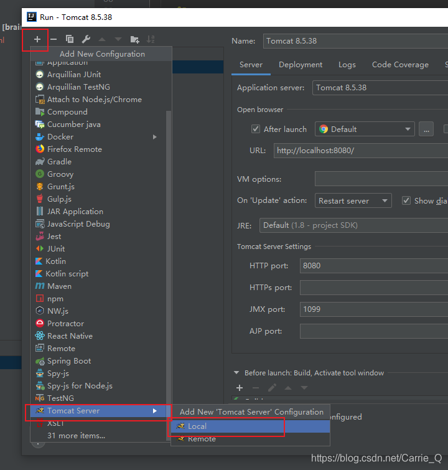The image size is (448, 470).
Task: Click the HTTPs port field
Action: (x=374, y=288)
